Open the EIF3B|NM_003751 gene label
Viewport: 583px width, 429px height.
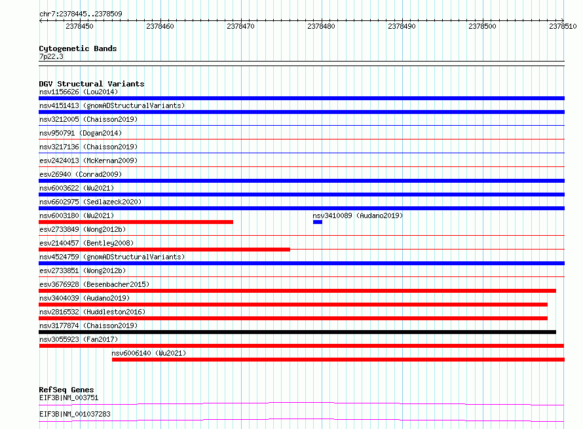tap(69, 398)
